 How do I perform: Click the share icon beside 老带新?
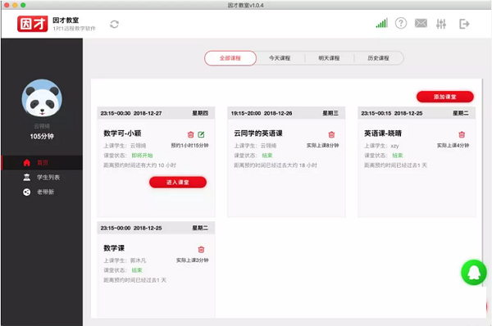coord(27,192)
